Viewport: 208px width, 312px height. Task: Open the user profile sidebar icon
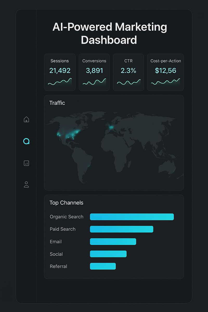(26, 185)
